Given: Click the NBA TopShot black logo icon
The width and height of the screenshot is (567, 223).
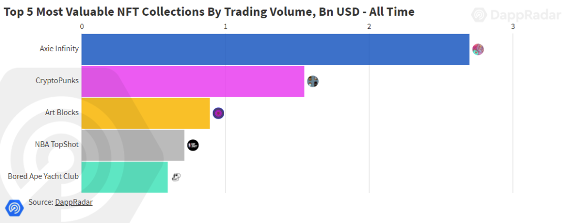Looking at the screenshot, I should 193,145.
